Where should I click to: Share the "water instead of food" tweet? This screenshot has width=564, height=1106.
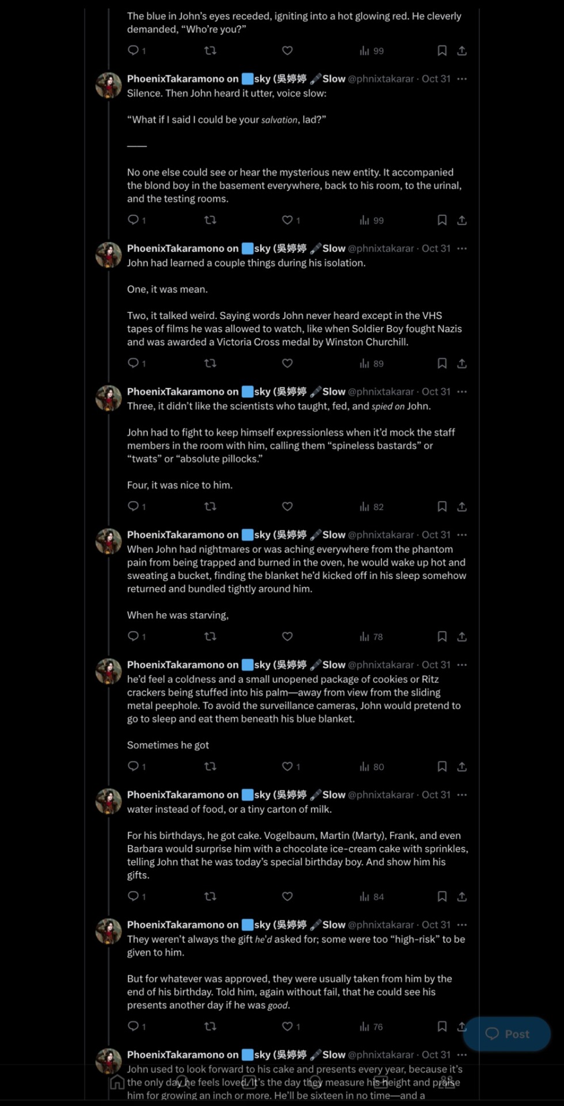[462, 897]
